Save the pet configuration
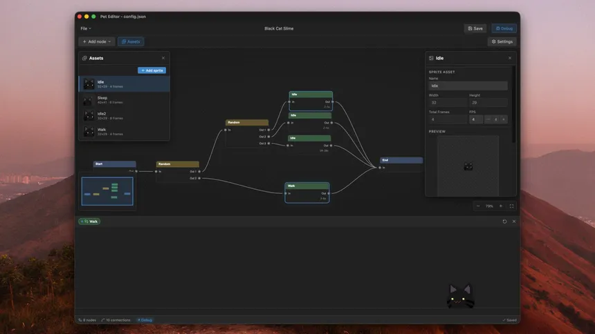595x334 pixels. [475, 28]
